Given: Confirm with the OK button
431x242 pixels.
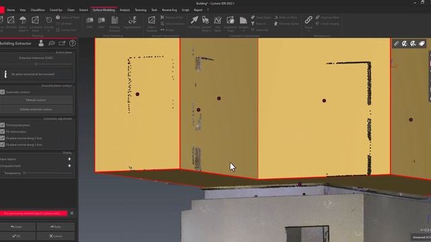Looking at the screenshot, I should coord(17,236).
